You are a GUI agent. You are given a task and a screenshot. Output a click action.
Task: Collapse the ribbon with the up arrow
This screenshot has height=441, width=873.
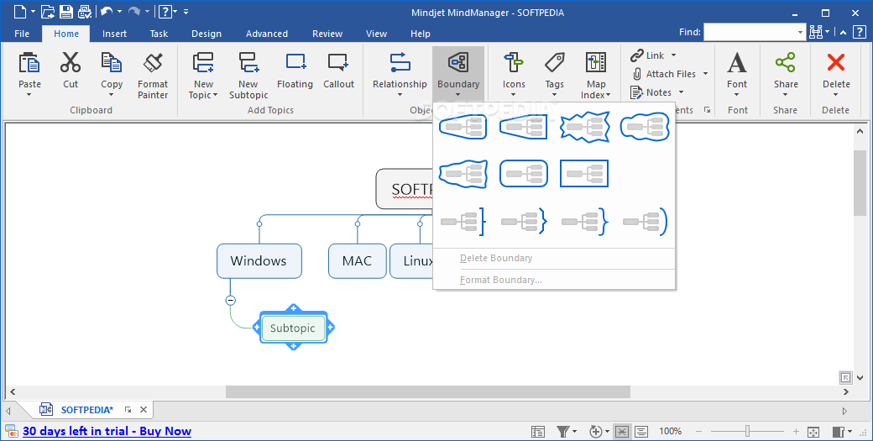click(843, 33)
